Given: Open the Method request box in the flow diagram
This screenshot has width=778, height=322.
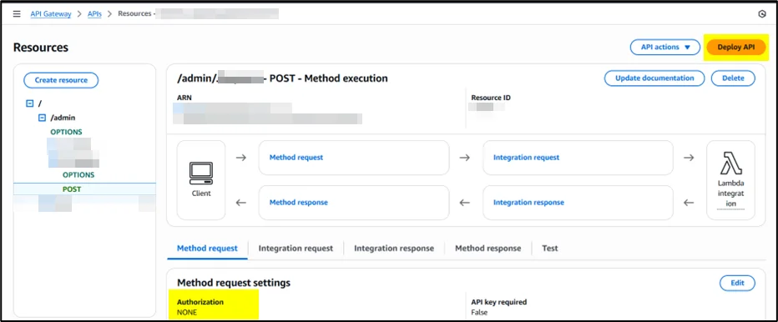Looking at the screenshot, I should click(x=354, y=158).
